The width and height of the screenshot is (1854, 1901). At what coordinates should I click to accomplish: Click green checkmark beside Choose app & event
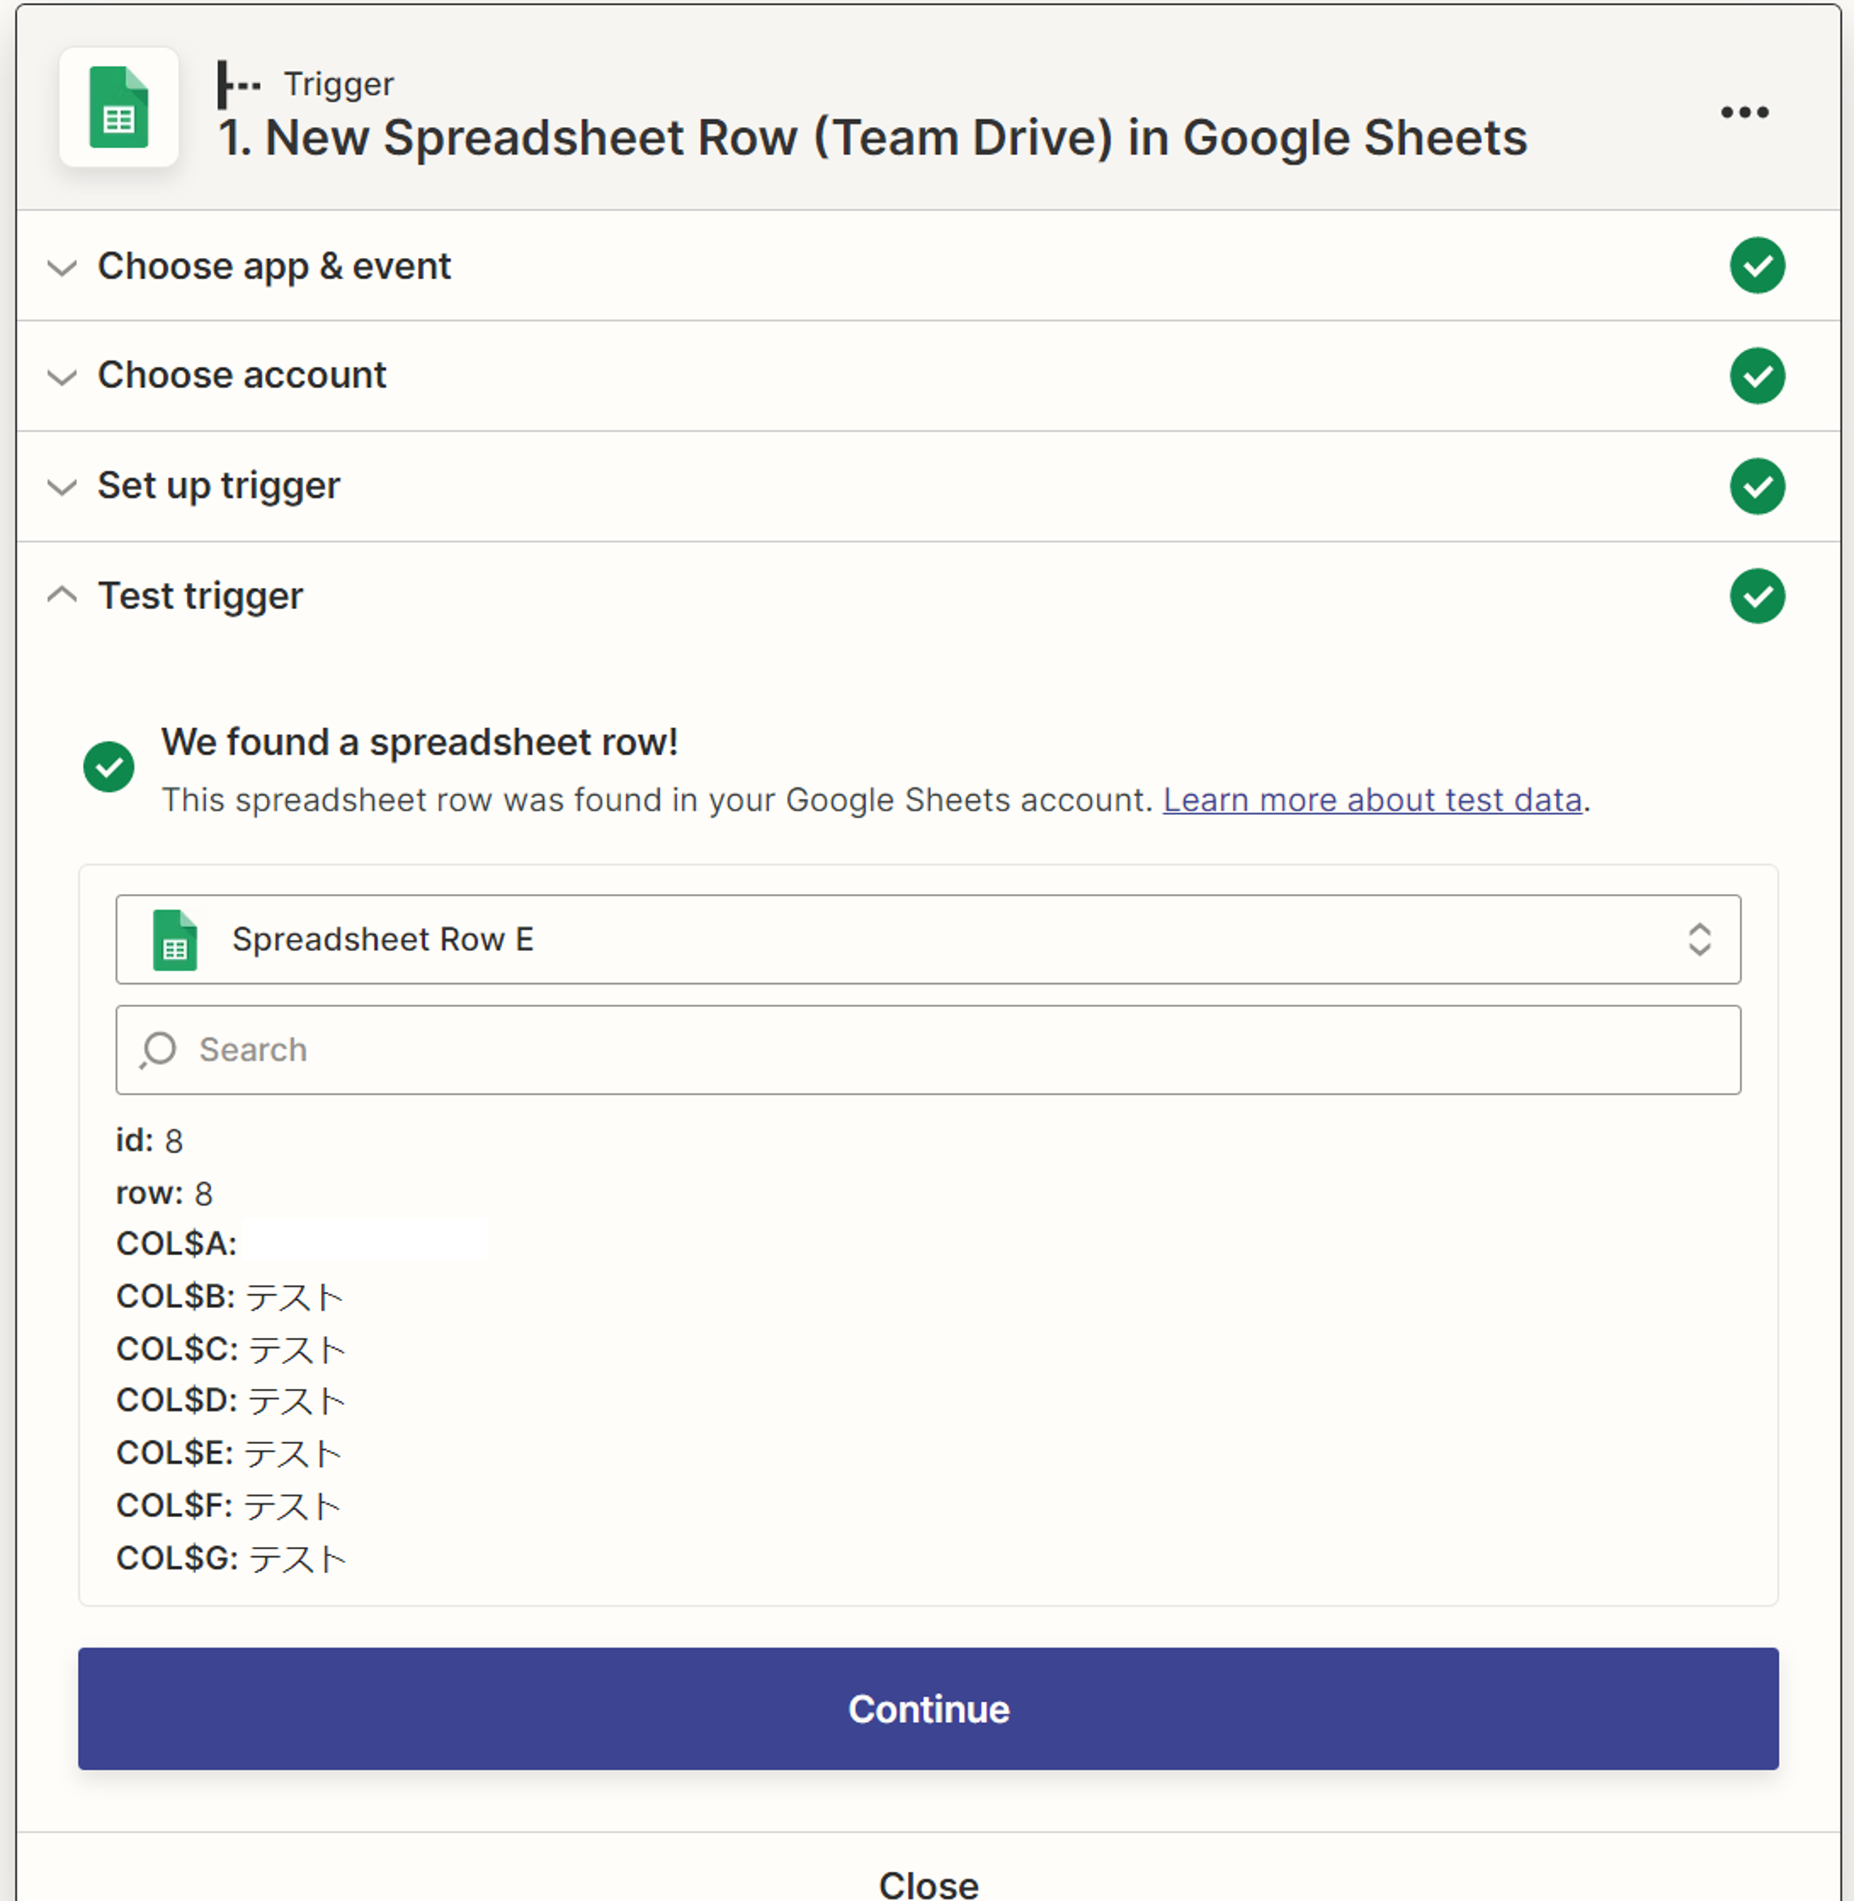coord(1756,266)
